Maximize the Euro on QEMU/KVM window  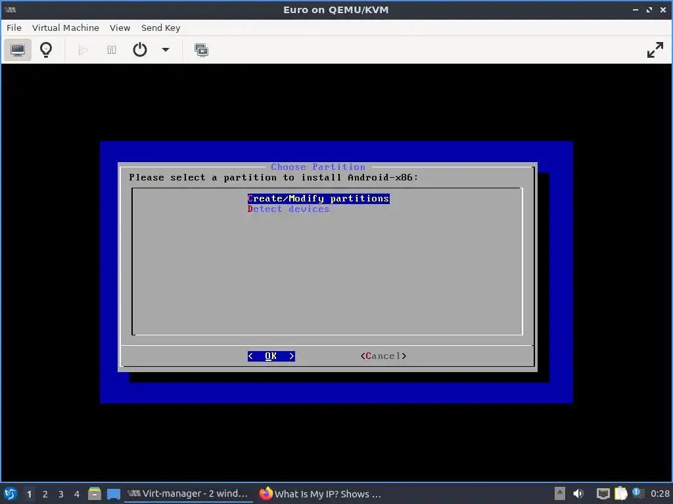pyautogui.click(x=649, y=9)
